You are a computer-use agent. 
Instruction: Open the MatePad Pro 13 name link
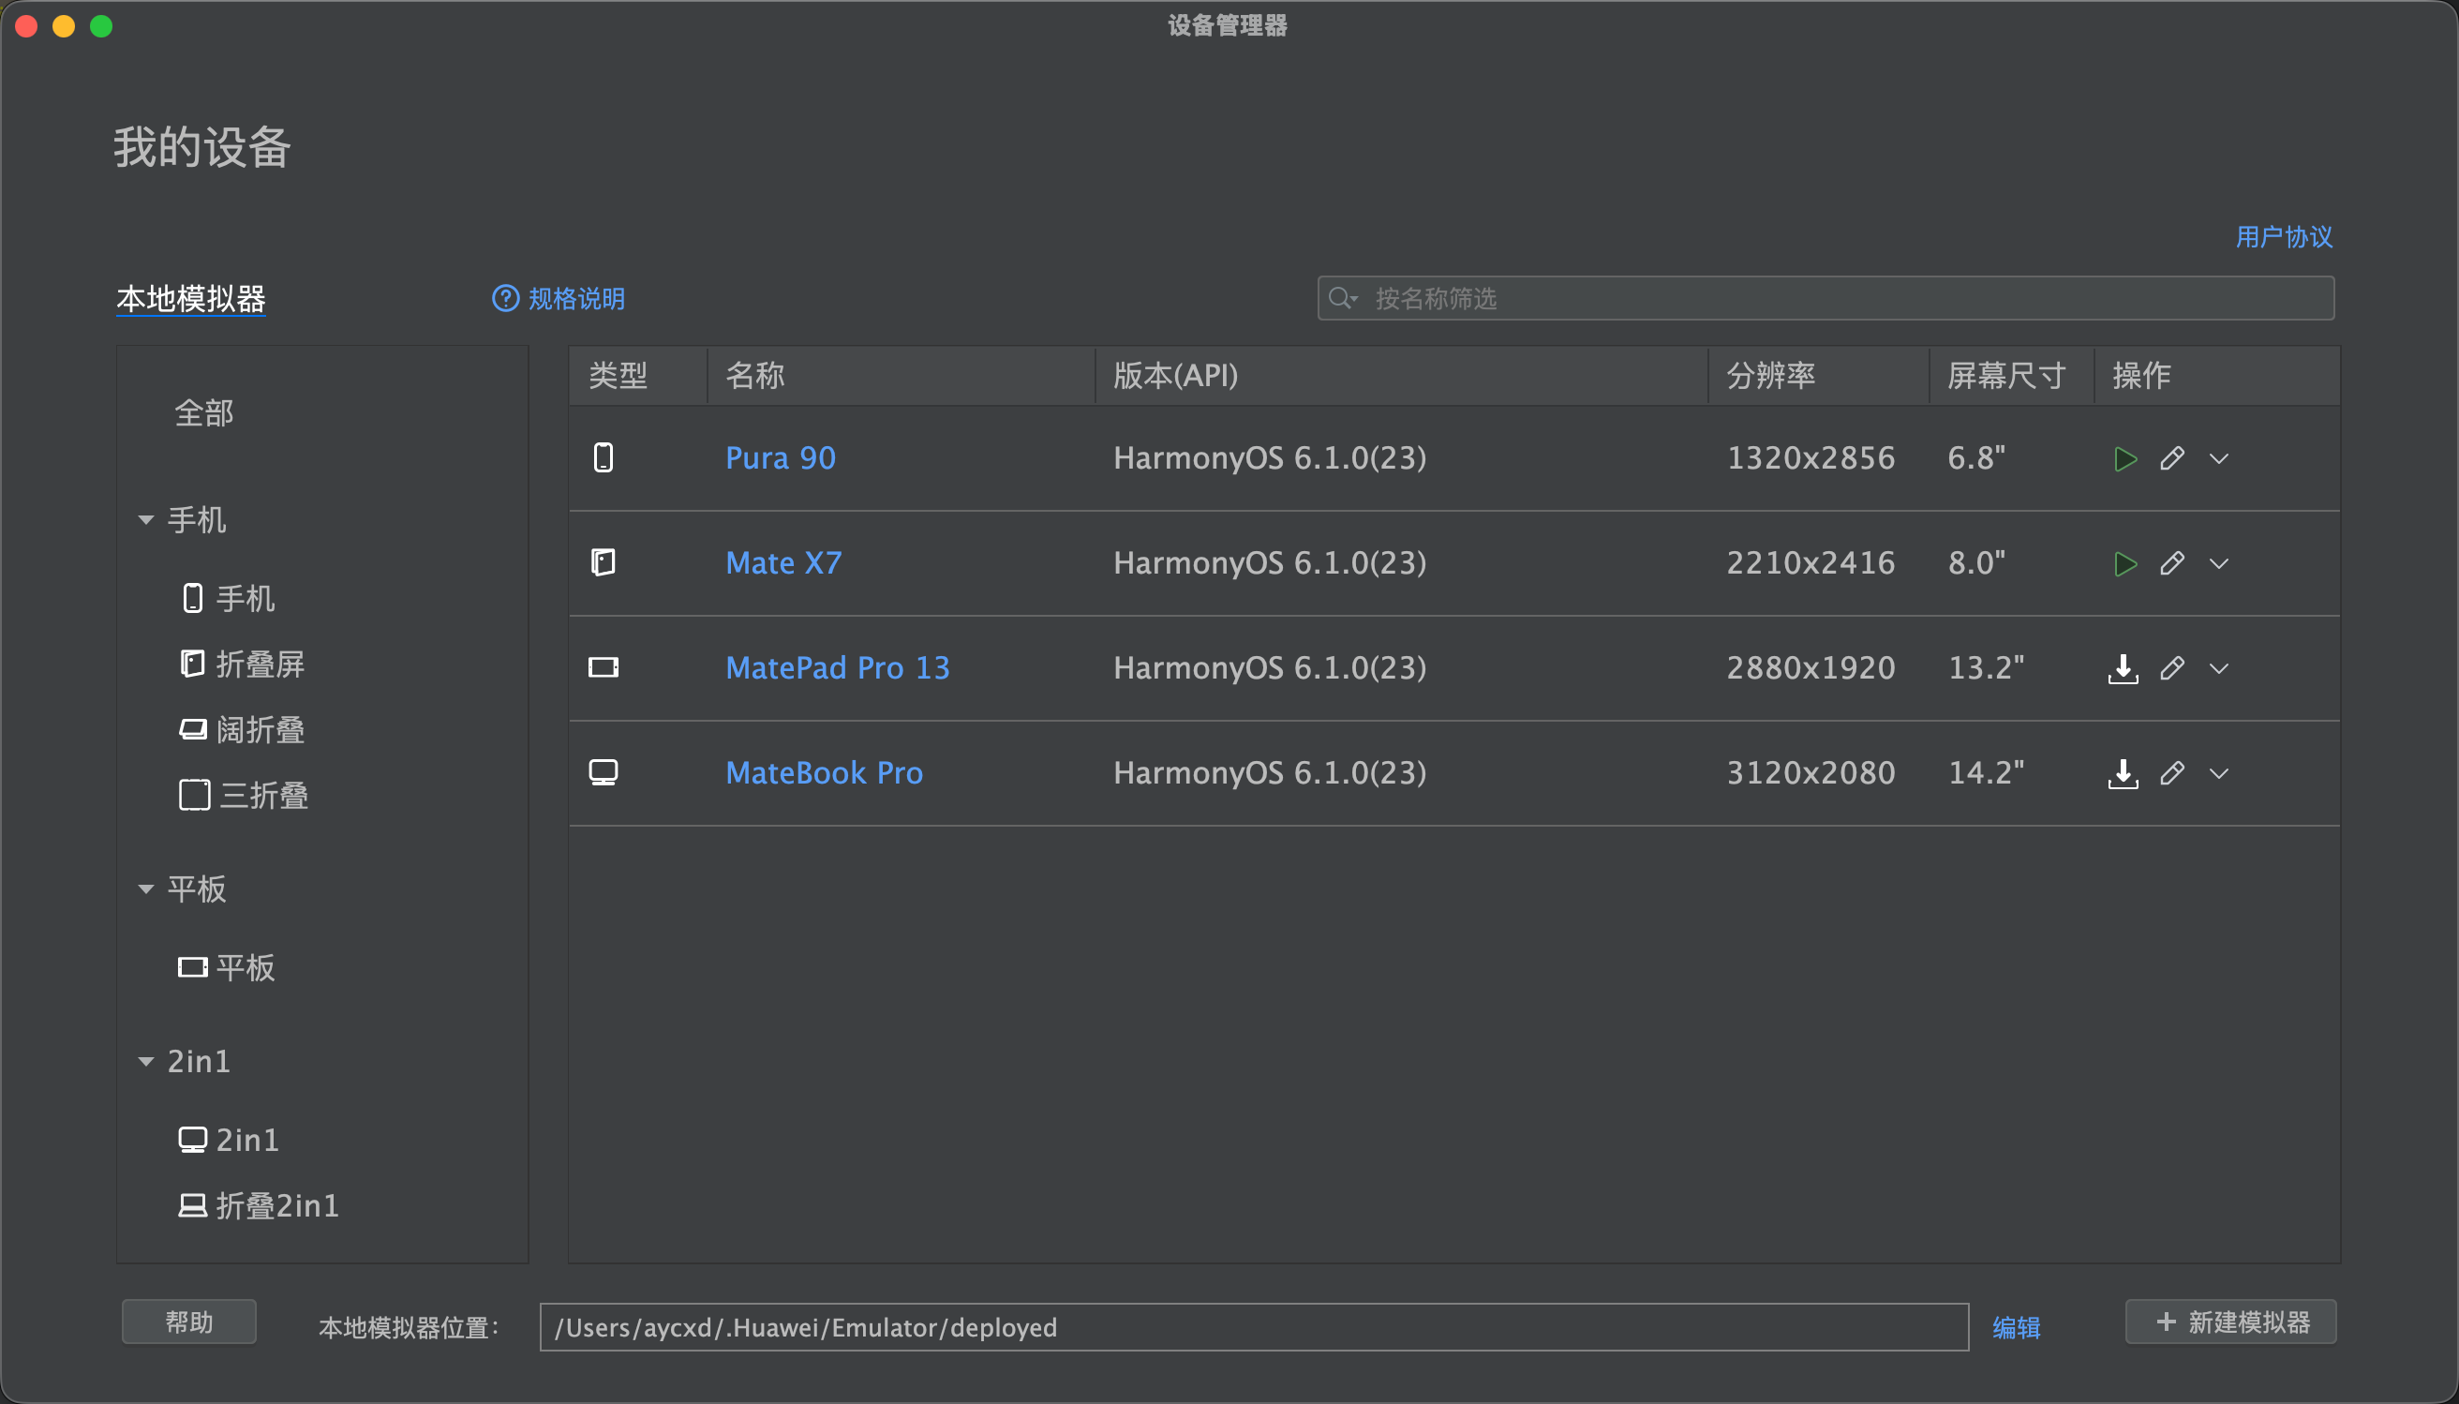coord(838,668)
